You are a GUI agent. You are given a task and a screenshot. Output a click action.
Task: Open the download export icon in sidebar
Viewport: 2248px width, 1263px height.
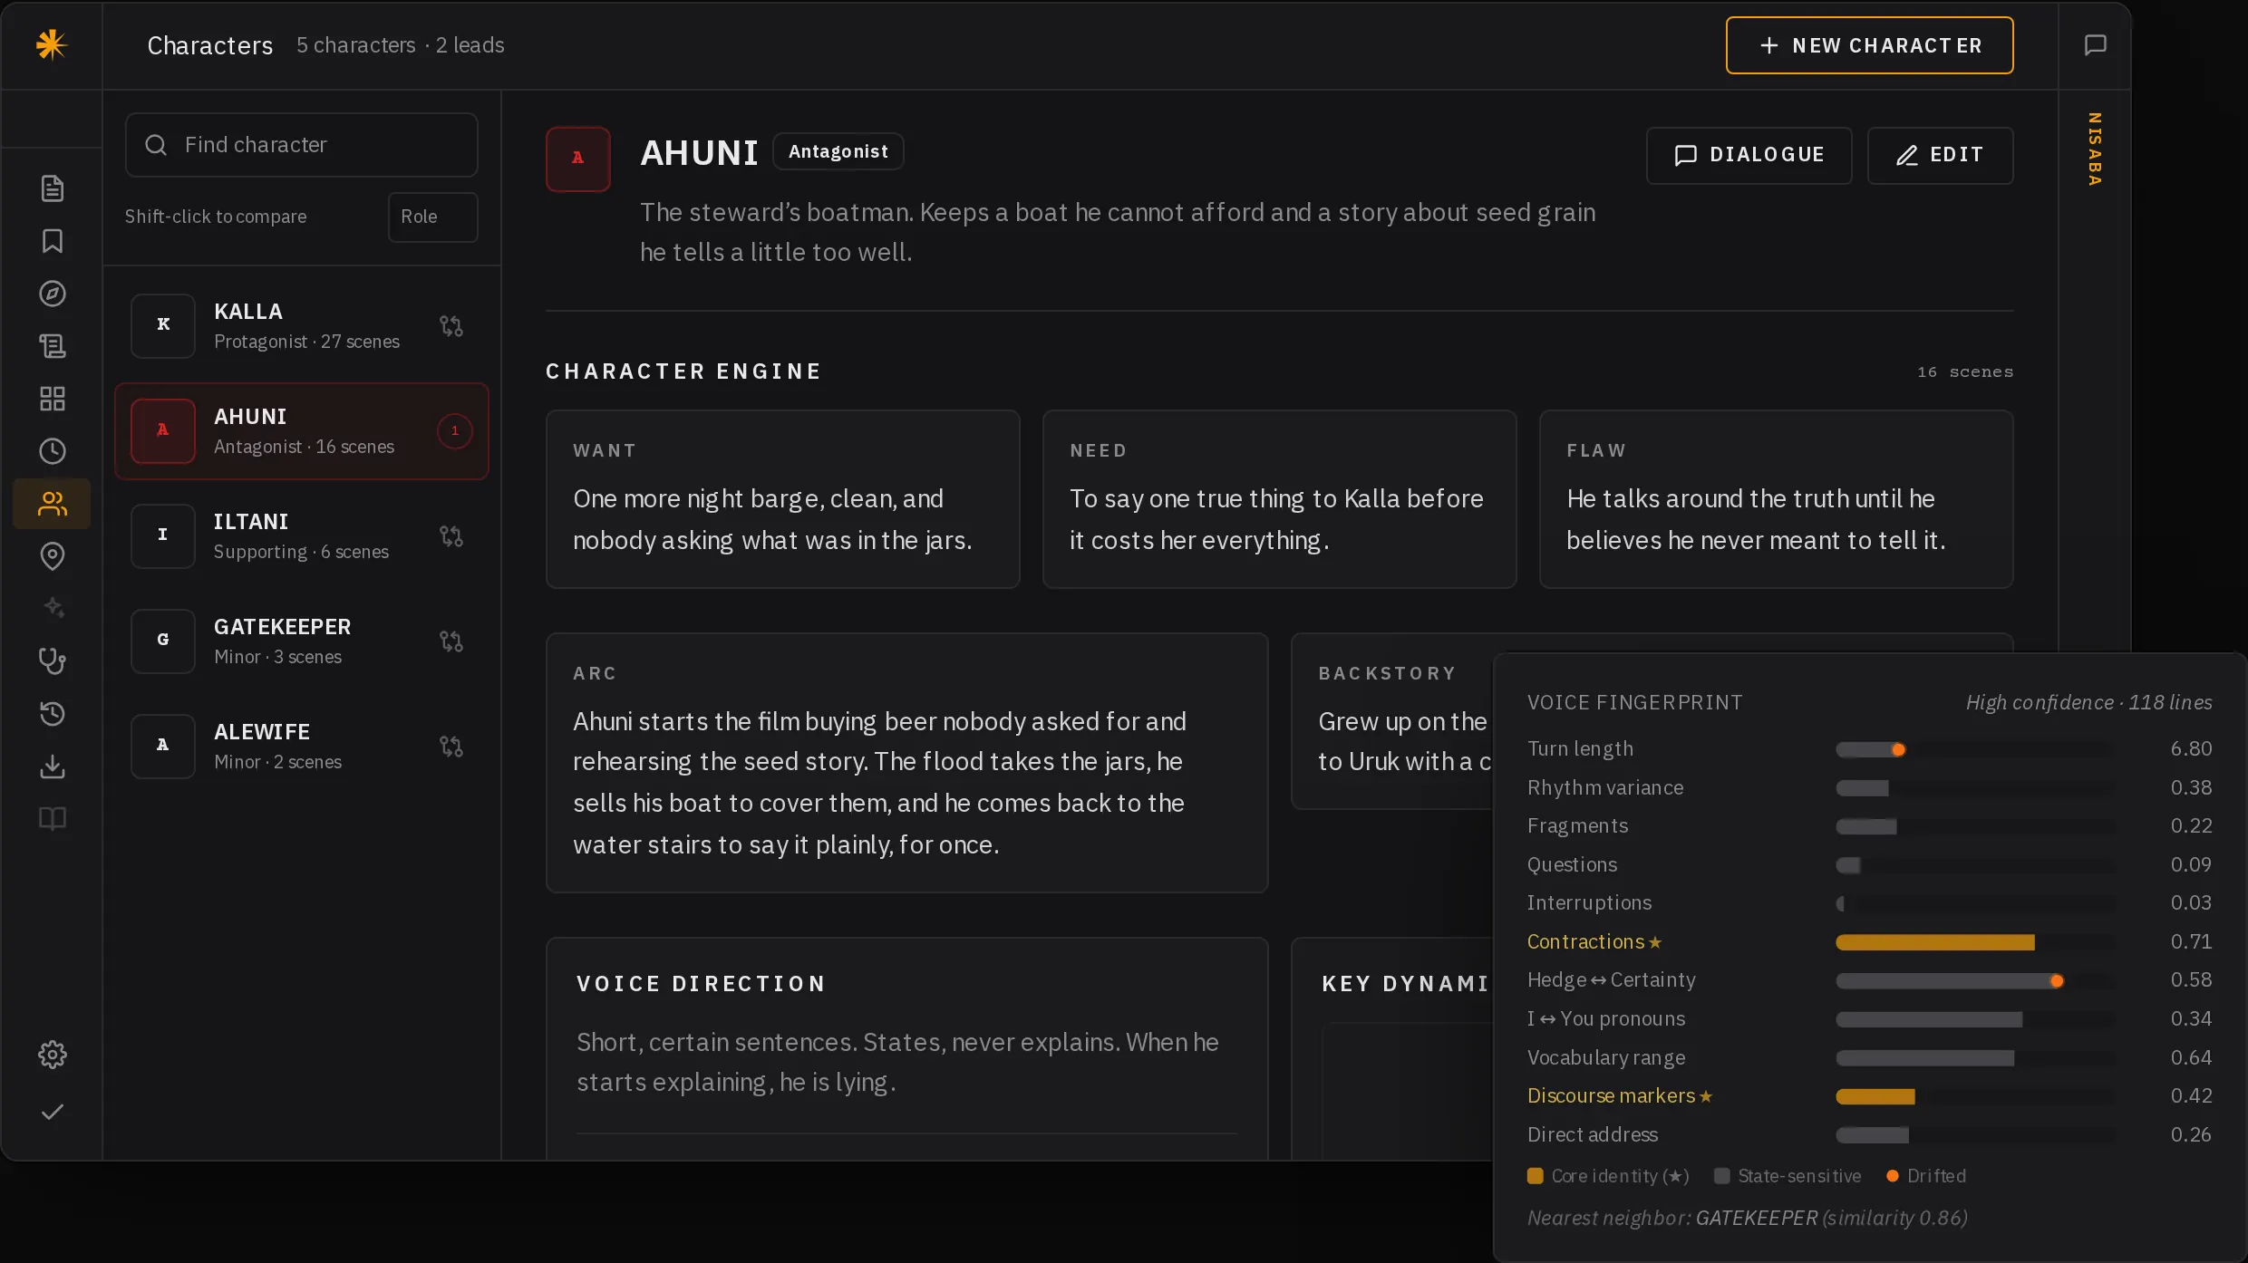pos(52,766)
